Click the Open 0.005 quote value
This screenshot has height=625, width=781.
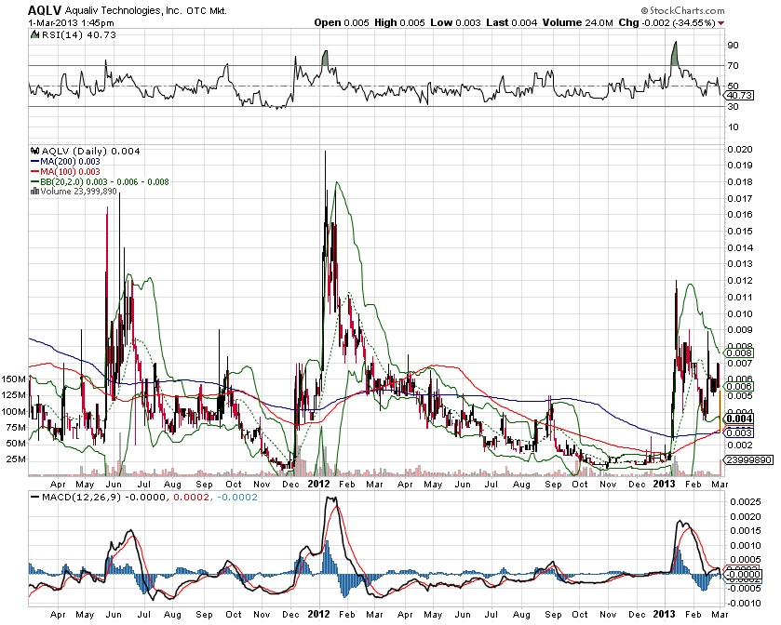(342, 22)
